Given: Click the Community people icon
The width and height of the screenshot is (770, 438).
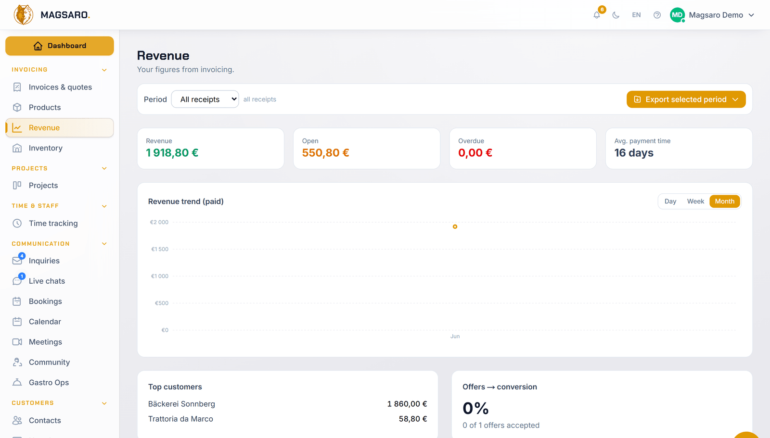Looking at the screenshot, I should click(17, 362).
